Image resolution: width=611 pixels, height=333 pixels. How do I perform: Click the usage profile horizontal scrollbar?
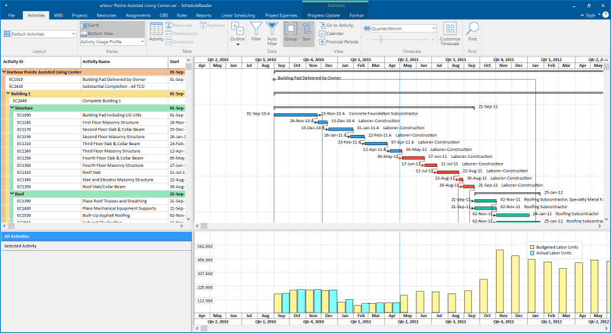pyautogui.click(x=204, y=329)
